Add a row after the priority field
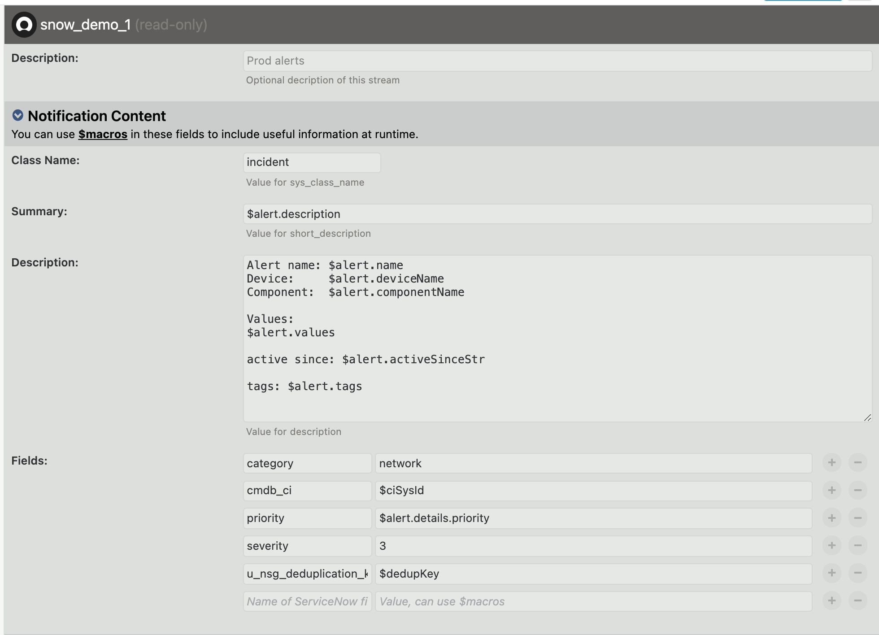The height and width of the screenshot is (635, 879). pyautogui.click(x=831, y=518)
